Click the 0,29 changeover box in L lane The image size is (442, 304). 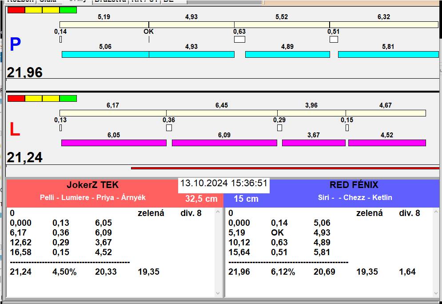coord(279,128)
